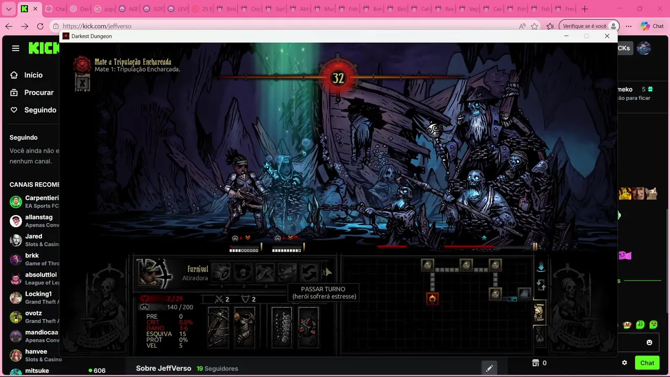This screenshot has width=670, height=377.
Task: Open the Kick hamburger menu
Action: (16, 48)
